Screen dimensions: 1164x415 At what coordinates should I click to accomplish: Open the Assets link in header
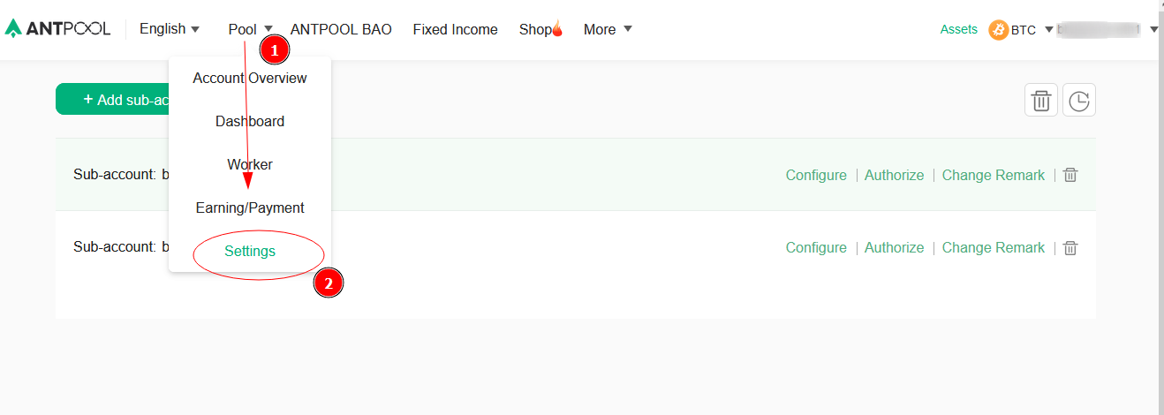click(959, 29)
